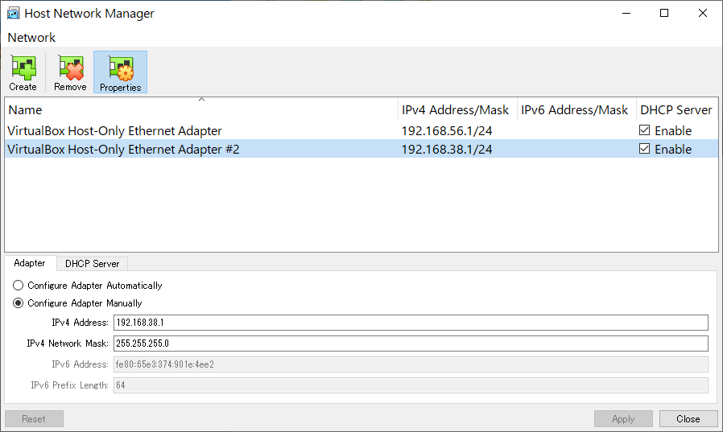Click the Apply button

[x=623, y=419]
